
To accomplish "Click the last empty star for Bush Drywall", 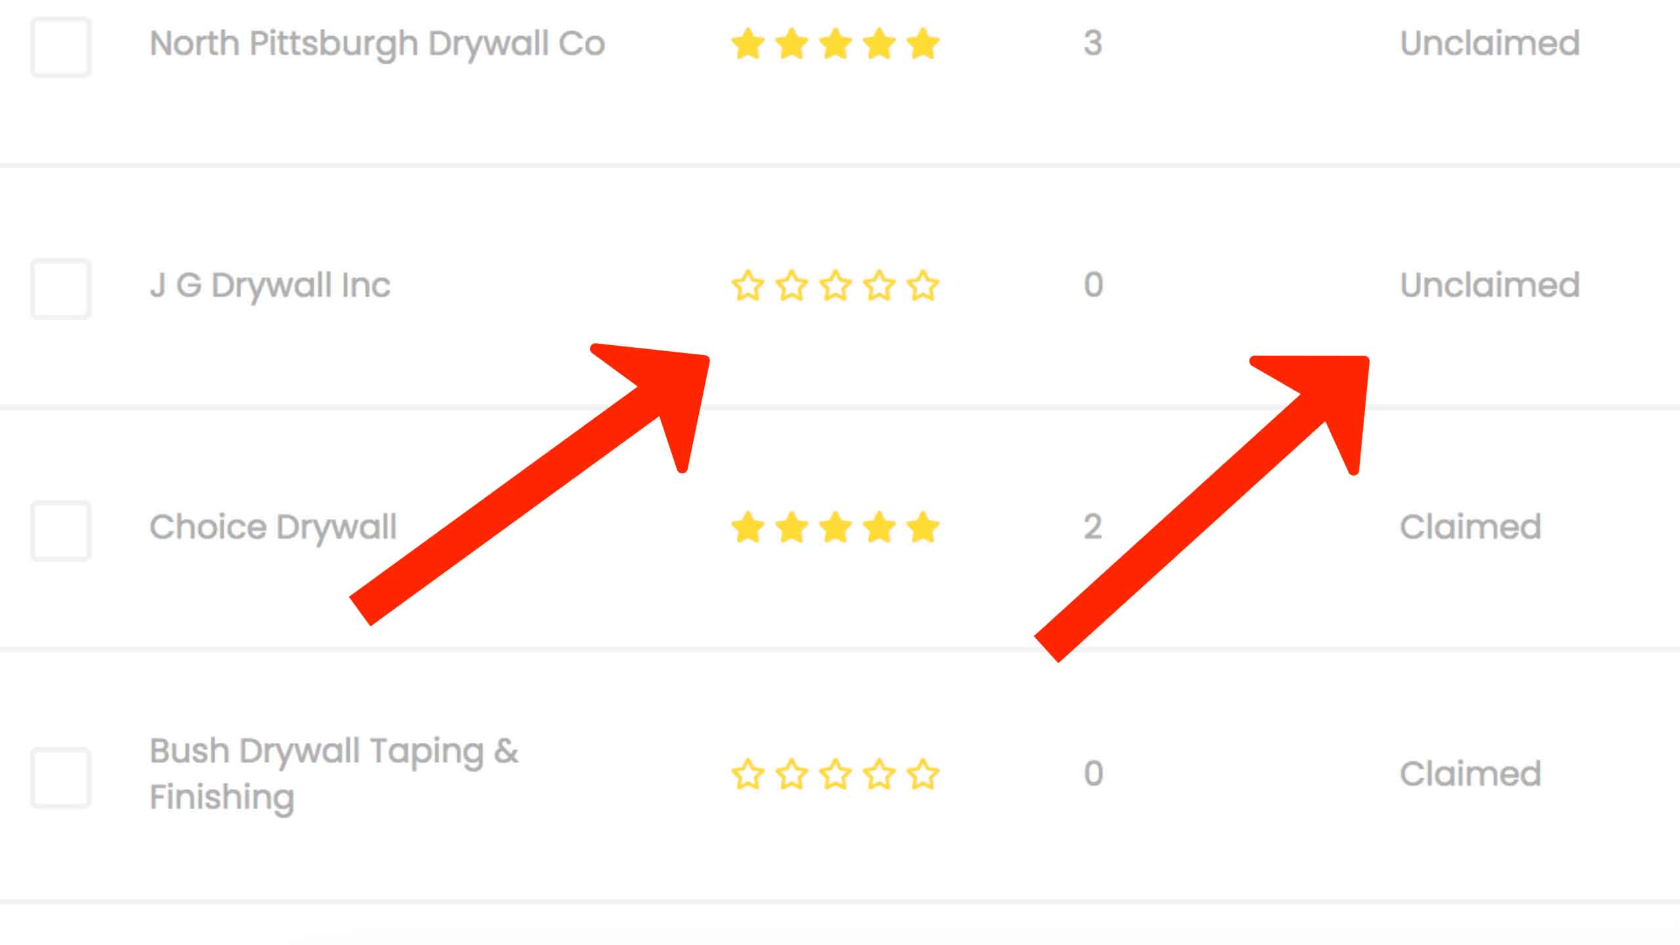I will 923,774.
